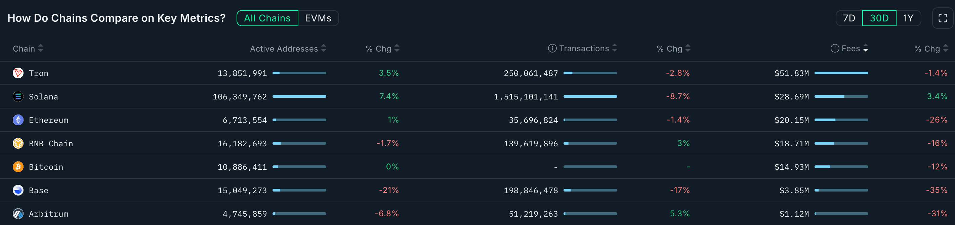Click the BNB Chain logo icon

18,143
